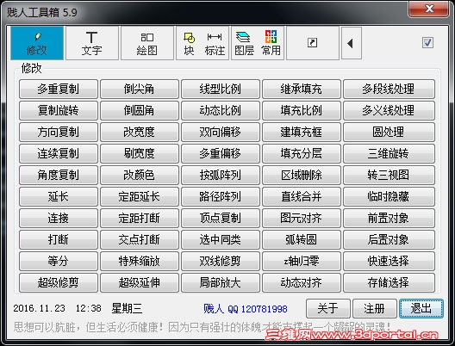Start 刷宽度
The width and height of the screenshot is (455, 346).
coord(140,153)
